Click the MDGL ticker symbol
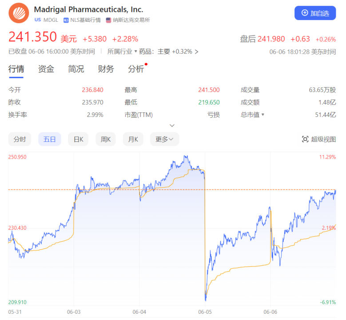Screen dimensions: 346x320 [x=51, y=20]
